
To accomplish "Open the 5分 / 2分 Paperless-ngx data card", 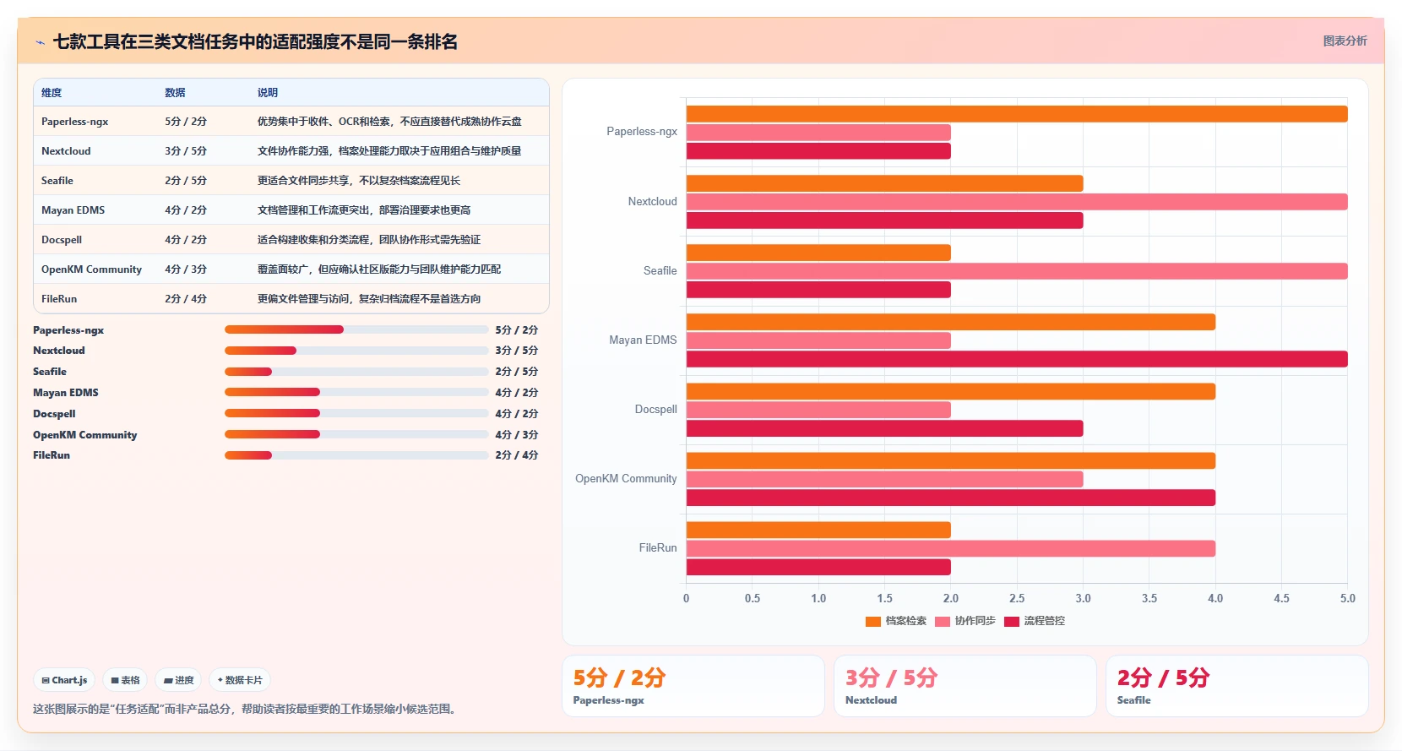I will click(x=693, y=686).
